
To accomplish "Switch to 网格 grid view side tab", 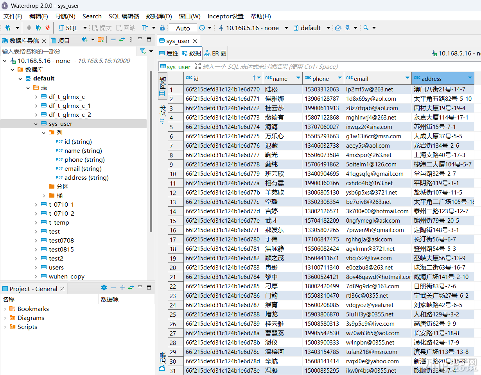I will click(x=163, y=86).
